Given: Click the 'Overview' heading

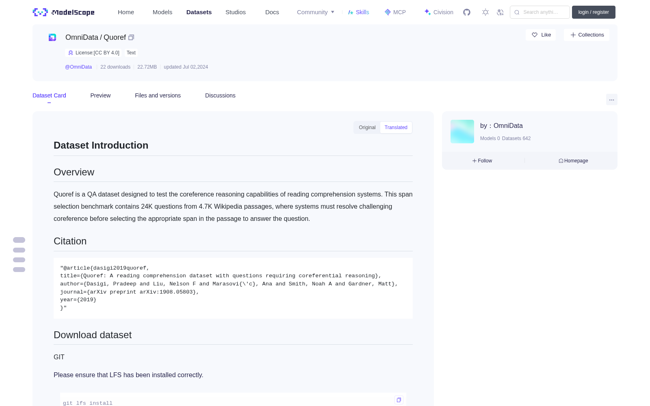Looking at the screenshot, I should point(74,172).
